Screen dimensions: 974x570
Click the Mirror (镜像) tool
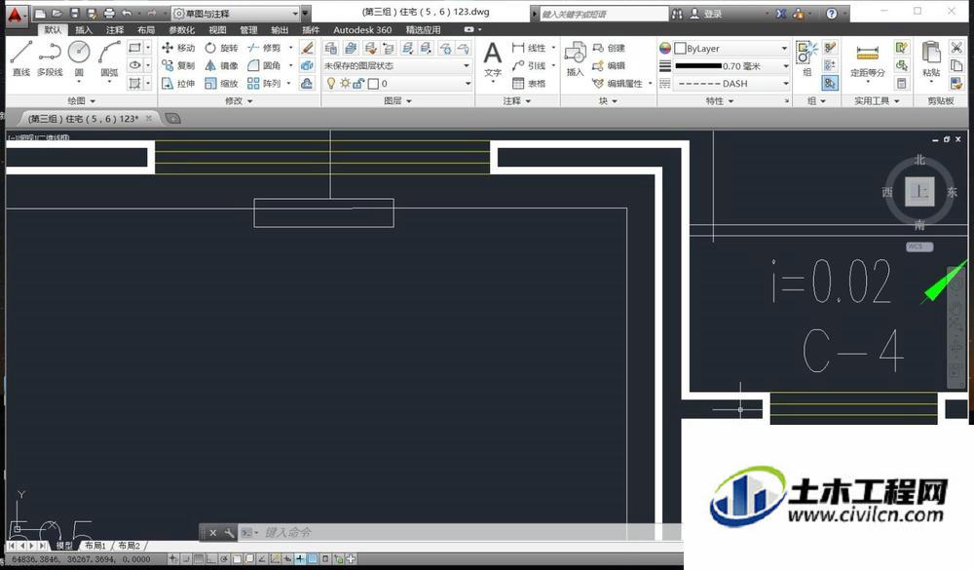point(222,65)
